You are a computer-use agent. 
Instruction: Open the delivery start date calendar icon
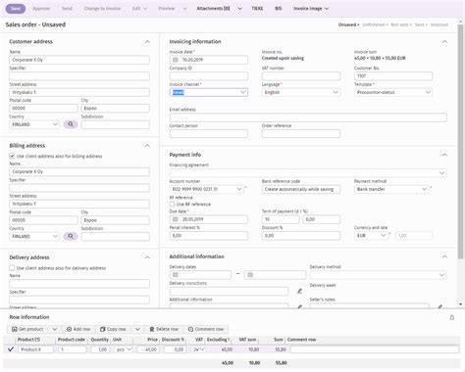pos(176,275)
